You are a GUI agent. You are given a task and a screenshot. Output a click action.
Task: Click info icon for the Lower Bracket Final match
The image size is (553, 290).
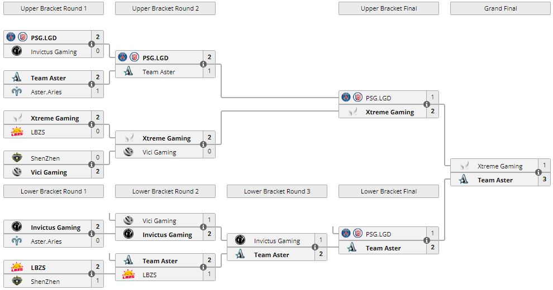pyautogui.click(x=427, y=241)
